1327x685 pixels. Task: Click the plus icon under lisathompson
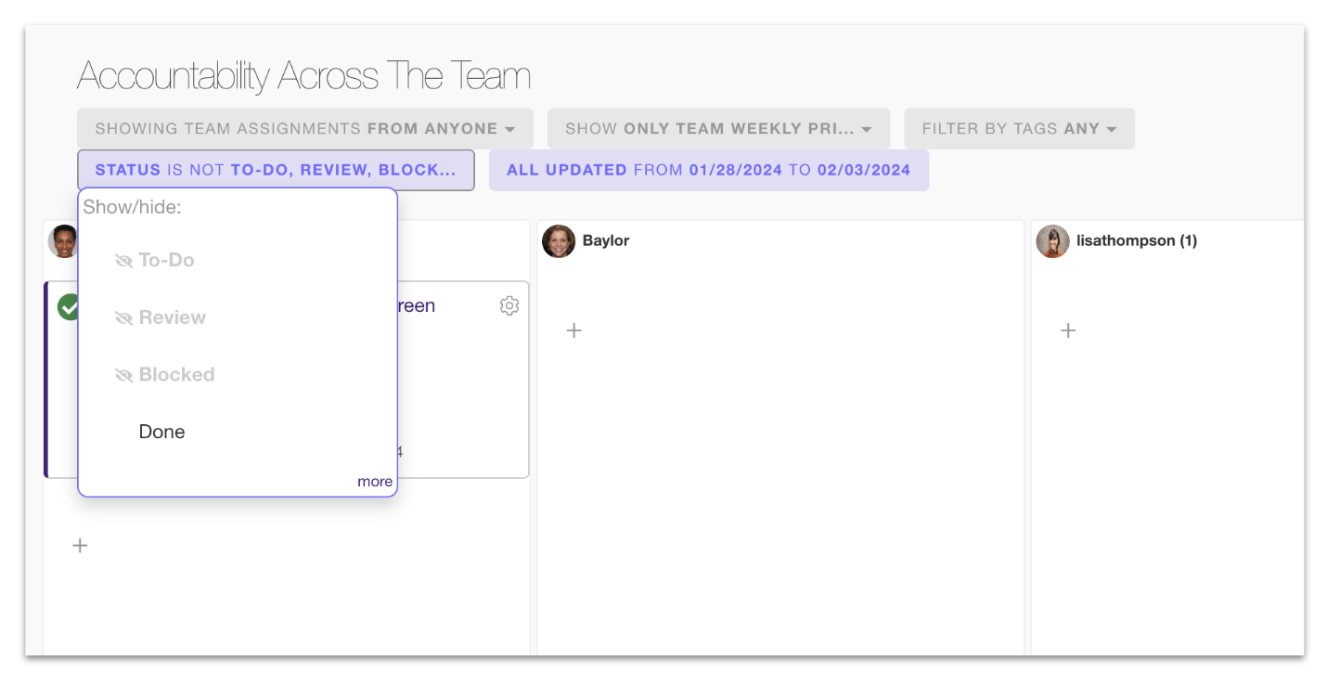coord(1068,330)
